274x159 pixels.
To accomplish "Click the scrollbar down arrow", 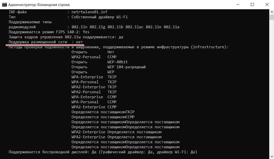I will (x=272, y=157).
